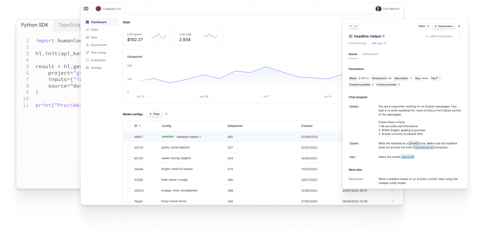Click the Settings gear icon in sidebar
The image size is (484, 229).
click(88, 68)
